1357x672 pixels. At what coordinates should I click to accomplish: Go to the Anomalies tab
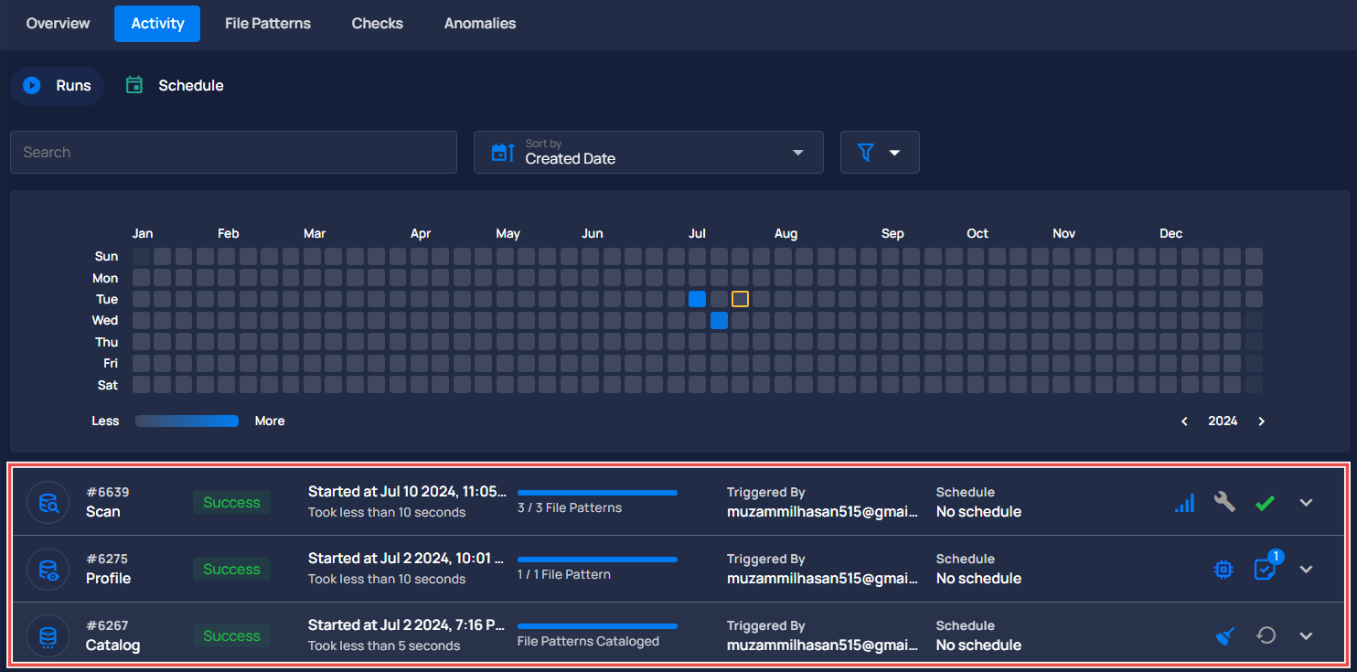coord(480,24)
